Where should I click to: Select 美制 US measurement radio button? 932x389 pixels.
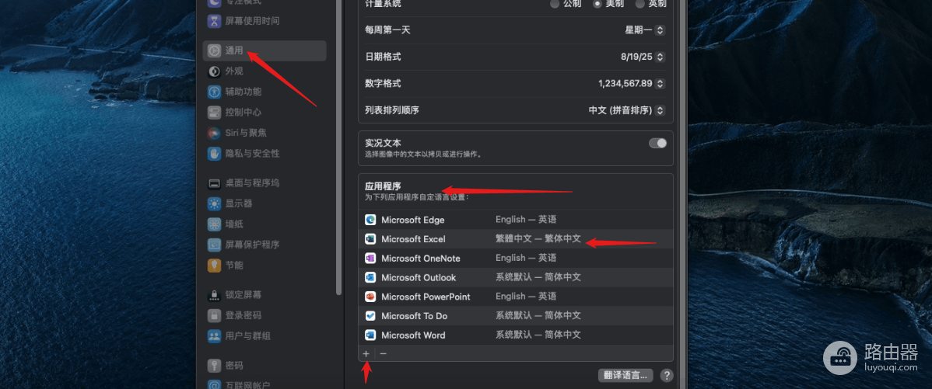click(x=597, y=4)
